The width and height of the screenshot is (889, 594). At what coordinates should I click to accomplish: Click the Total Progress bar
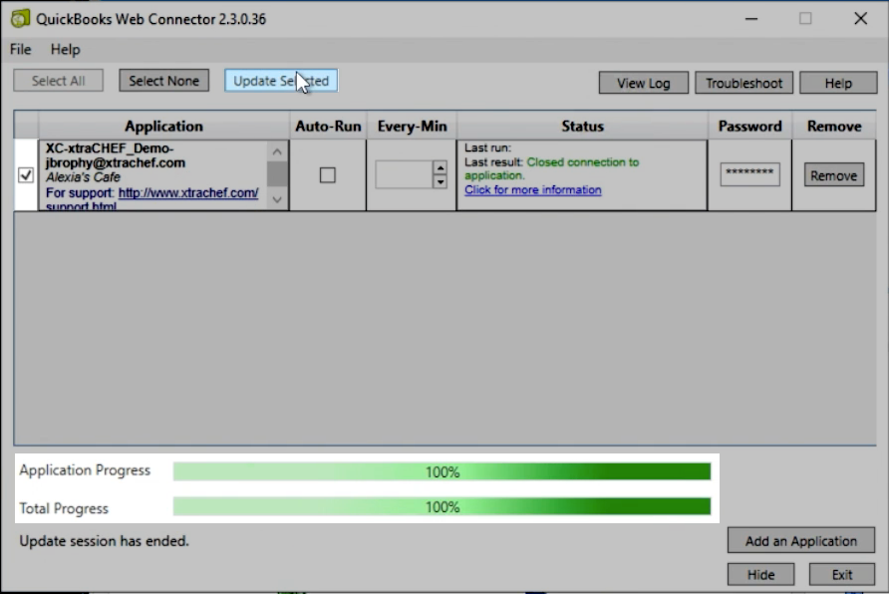443,508
